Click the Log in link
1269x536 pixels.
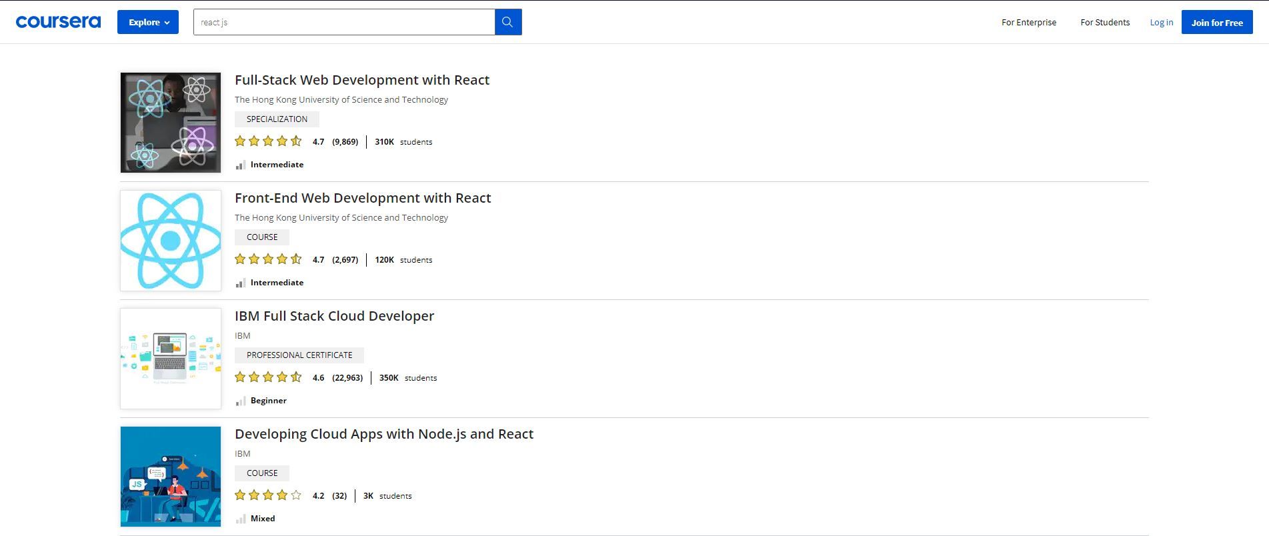tap(1162, 22)
